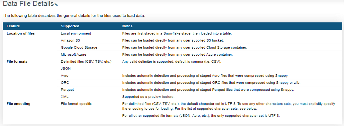Click the Data File Details heading
Image resolution: width=344 pixels, height=126 pixels.
pos(28,4)
